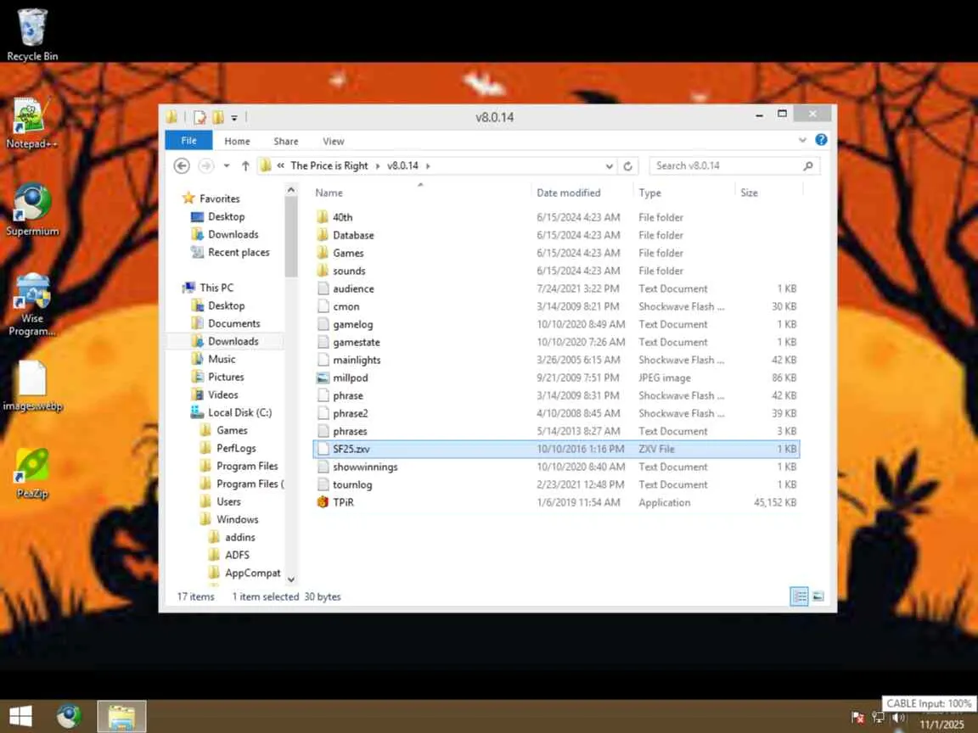Go up one folder level
This screenshot has width=978, height=733.
click(245, 165)
